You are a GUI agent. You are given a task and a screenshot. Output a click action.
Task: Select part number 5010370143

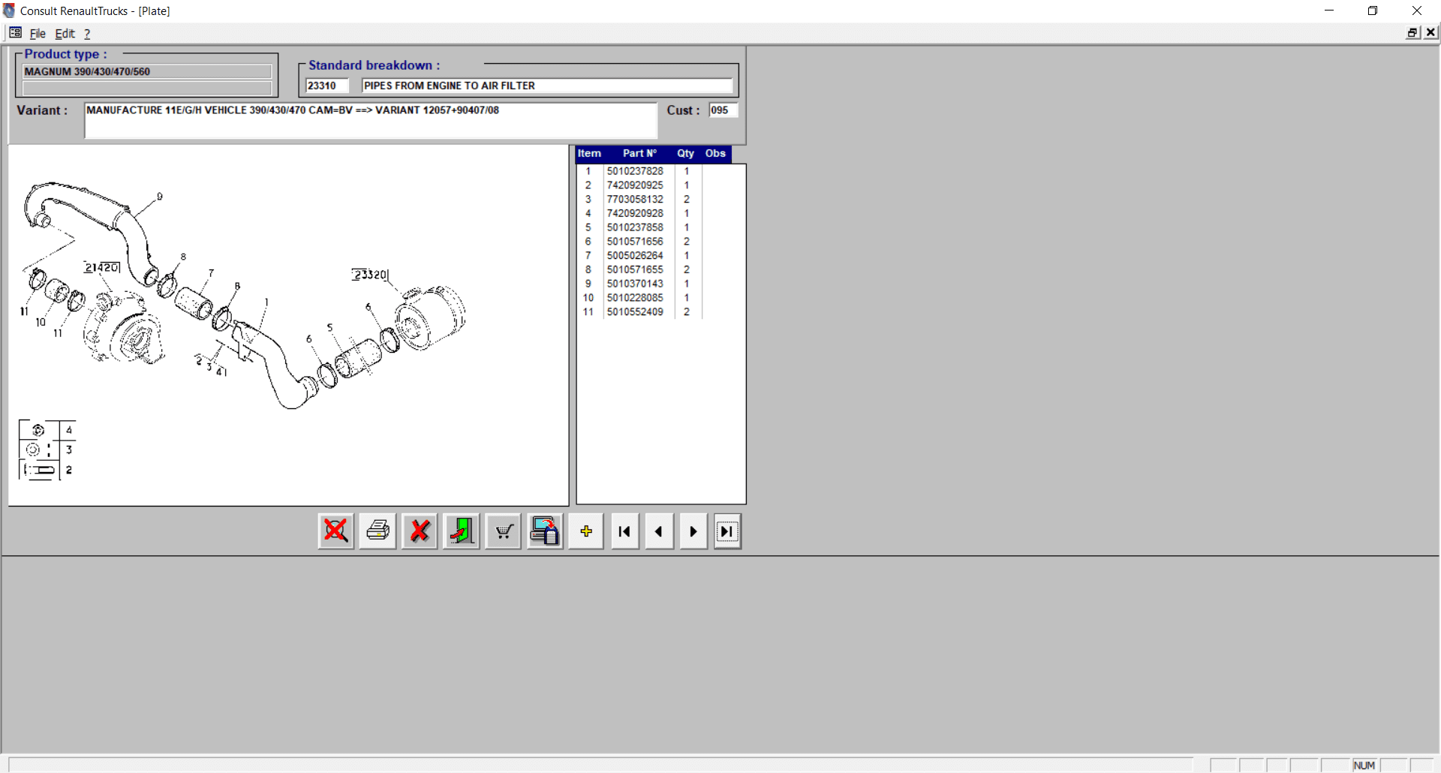(x=635, y=284)
